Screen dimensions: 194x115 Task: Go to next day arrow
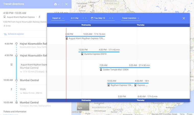click(x=113, y=18)
